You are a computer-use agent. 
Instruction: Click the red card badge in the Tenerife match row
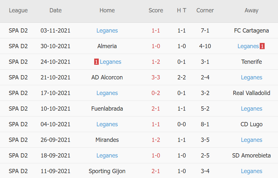[96, 62]
